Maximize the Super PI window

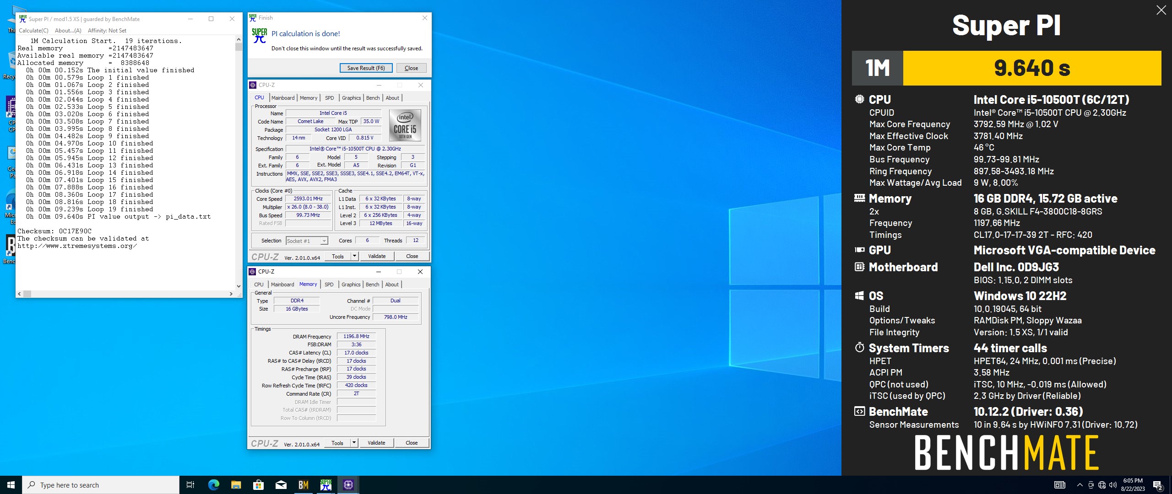tap(211, 19)
